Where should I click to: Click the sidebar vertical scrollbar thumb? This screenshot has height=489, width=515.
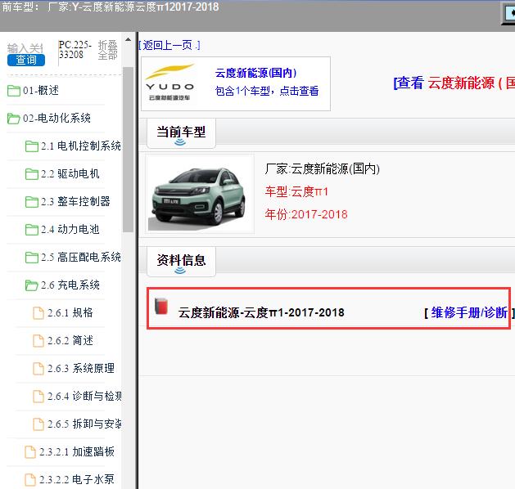128,149
